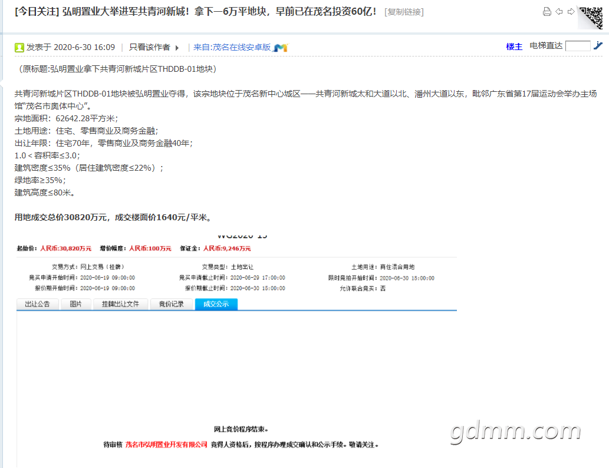Screen dimensions: 609x468
Task: Click the 今日关注 category tag in title
Action: pyautogui.click(x=36, y=11)
